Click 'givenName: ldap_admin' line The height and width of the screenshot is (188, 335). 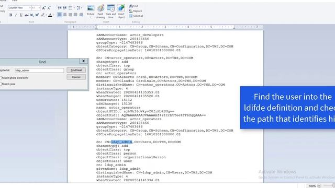tap(118, 169)
